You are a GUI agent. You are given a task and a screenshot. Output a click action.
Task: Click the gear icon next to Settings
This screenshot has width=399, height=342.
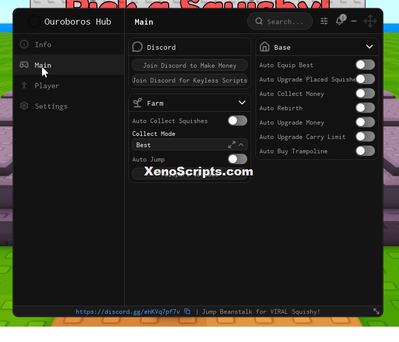pyautogui.click(x=24, y=106)
